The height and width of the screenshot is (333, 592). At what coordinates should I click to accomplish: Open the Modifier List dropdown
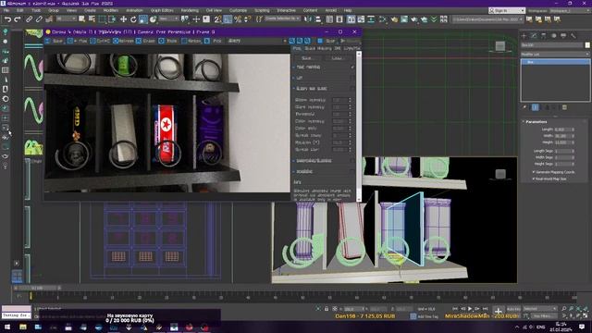[x=555, y=54]
